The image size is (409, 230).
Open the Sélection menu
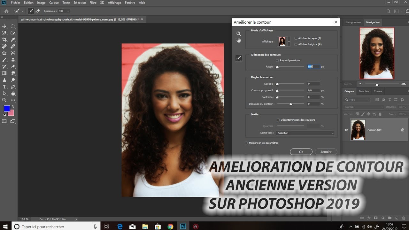tap(80, 3)
